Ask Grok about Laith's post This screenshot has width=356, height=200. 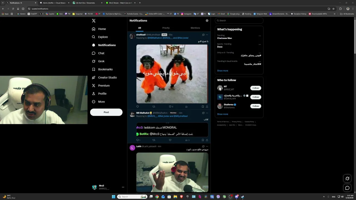[x=203, y=146]
